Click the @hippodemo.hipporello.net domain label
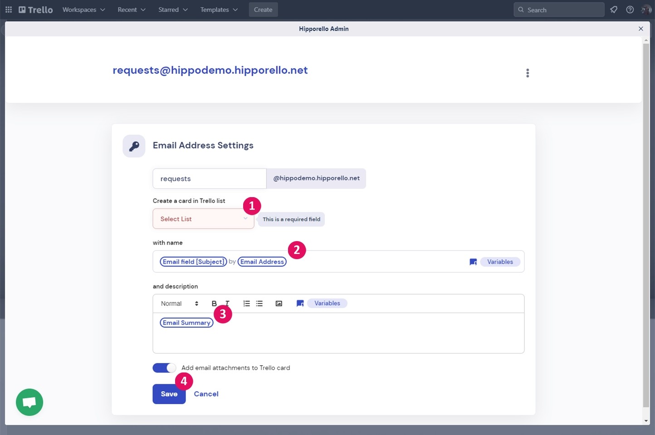 pyautogui.click(x=316, y=179)
